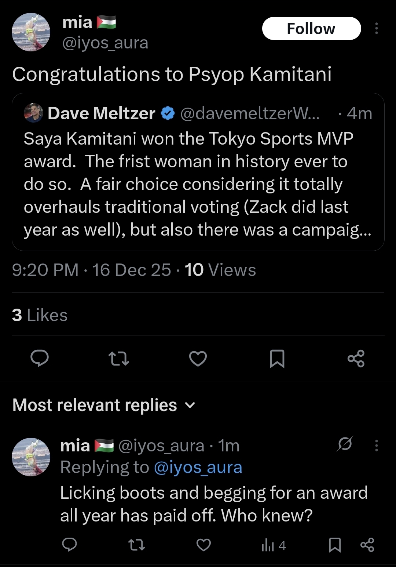View analytics showing 4 views on the reply
Viewport: 396px width, 567px height.
(273, 545)
